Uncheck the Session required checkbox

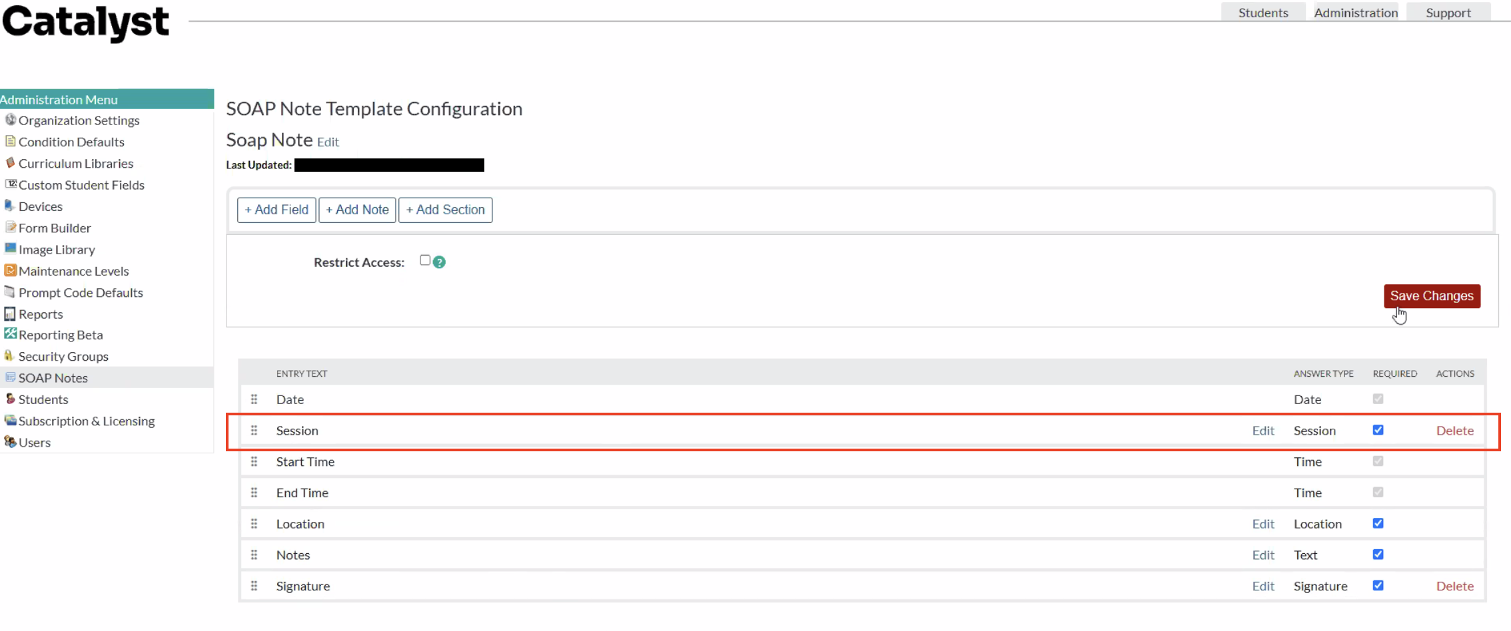[x=1378, y=430]
